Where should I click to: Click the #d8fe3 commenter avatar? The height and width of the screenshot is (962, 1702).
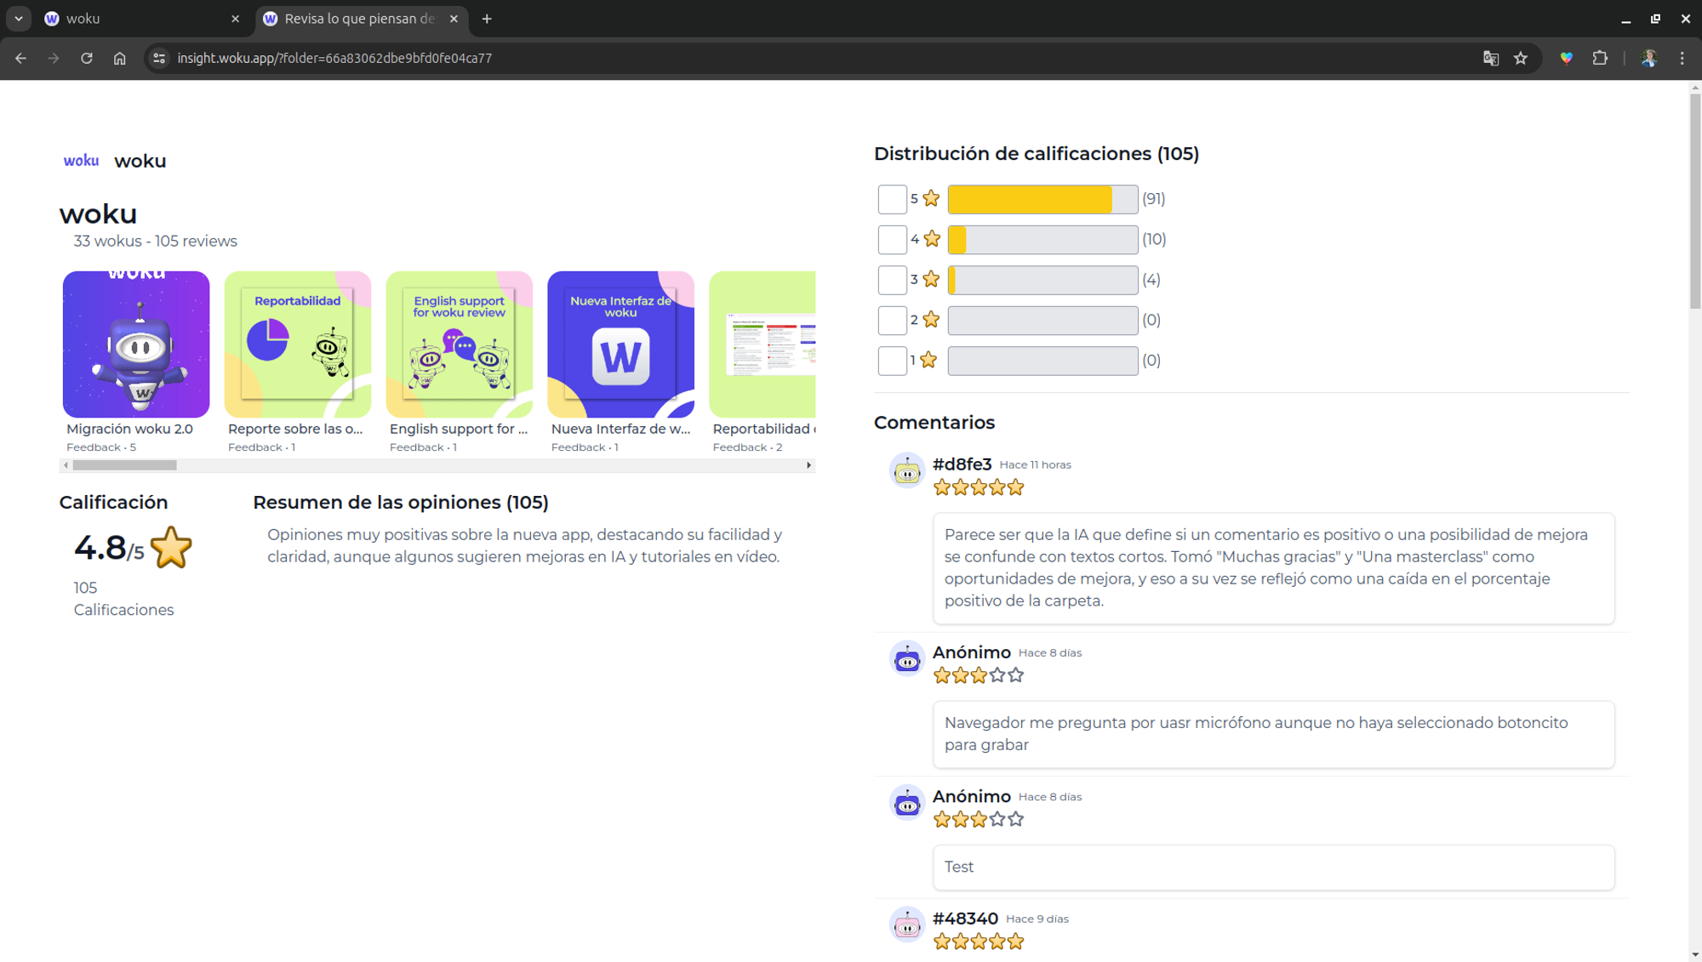click(x=906, y=470)
